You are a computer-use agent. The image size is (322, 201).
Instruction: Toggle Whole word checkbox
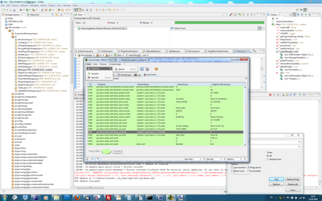coord(232,171)
